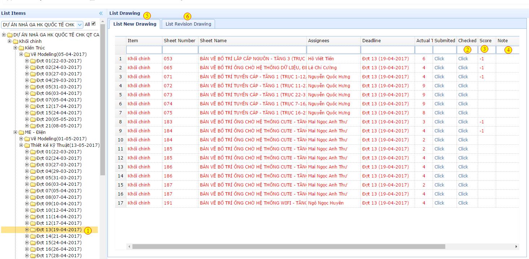Click sheet number 074 cell
Image resolution: width=529 pixels, height=259 pixels.
(x=180, y=104)
